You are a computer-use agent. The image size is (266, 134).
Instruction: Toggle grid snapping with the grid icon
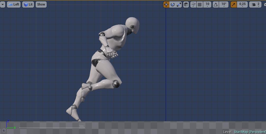tap(200, 4)
